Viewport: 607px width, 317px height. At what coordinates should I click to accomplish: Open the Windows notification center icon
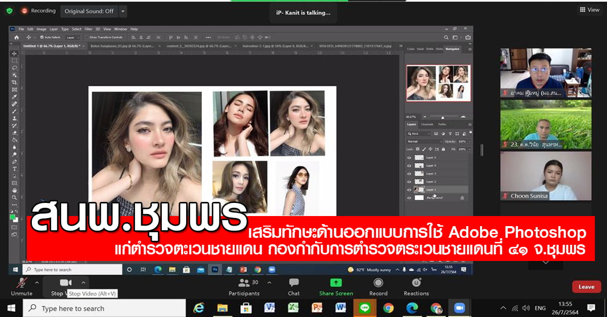(x=591, y=307)
